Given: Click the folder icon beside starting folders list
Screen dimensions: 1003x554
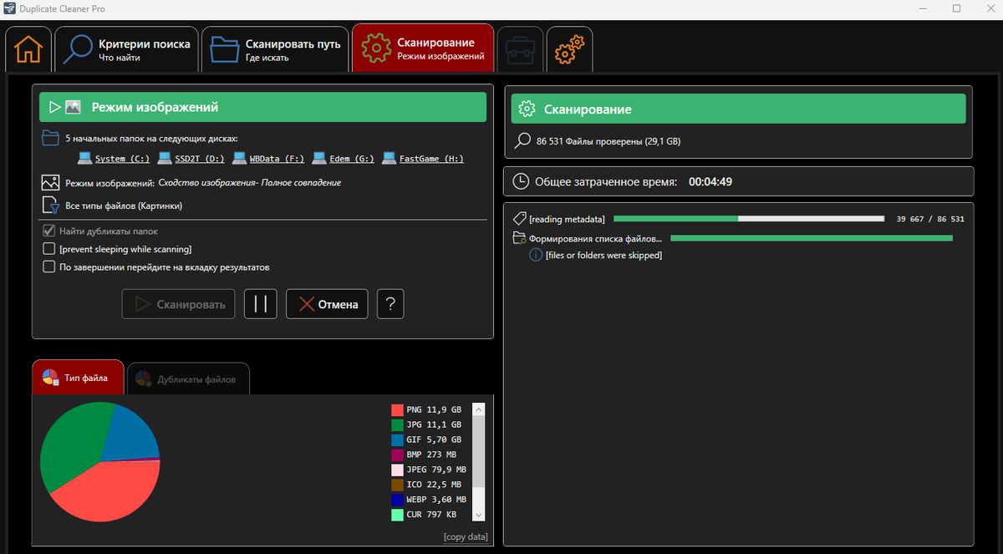Looking at the screenshot, I should click(x=50, y=137).
